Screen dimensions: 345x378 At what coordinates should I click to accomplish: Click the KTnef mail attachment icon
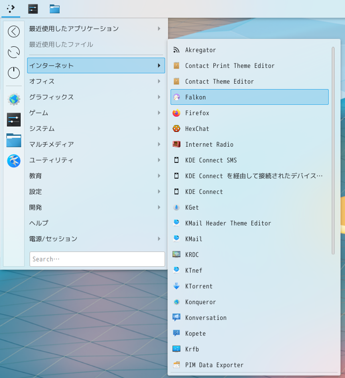click(x=176, y=270)
